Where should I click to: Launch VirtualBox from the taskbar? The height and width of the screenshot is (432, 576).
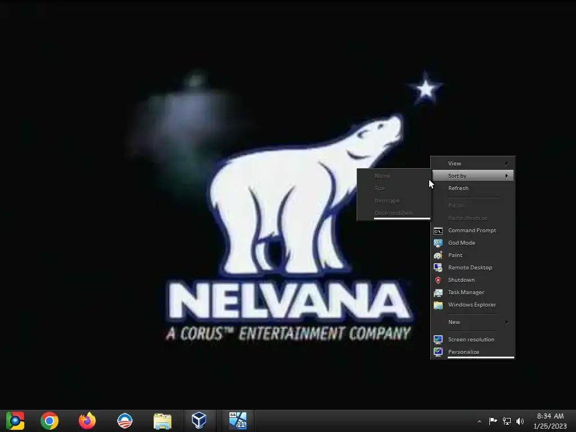coord(199,420)
